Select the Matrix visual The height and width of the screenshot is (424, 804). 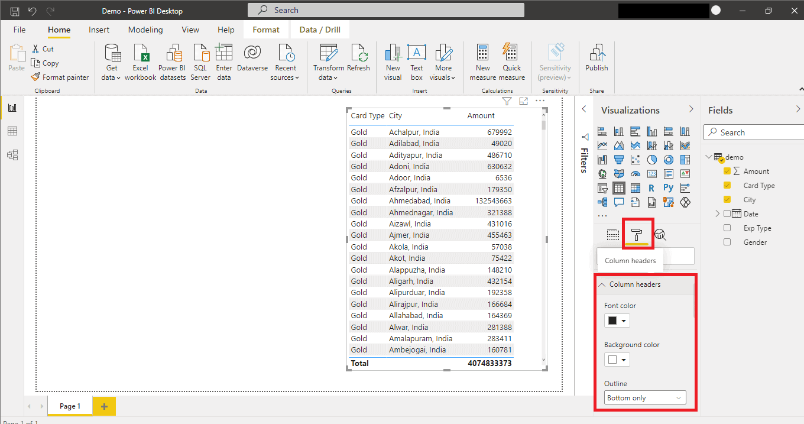[x=636, y=188]
